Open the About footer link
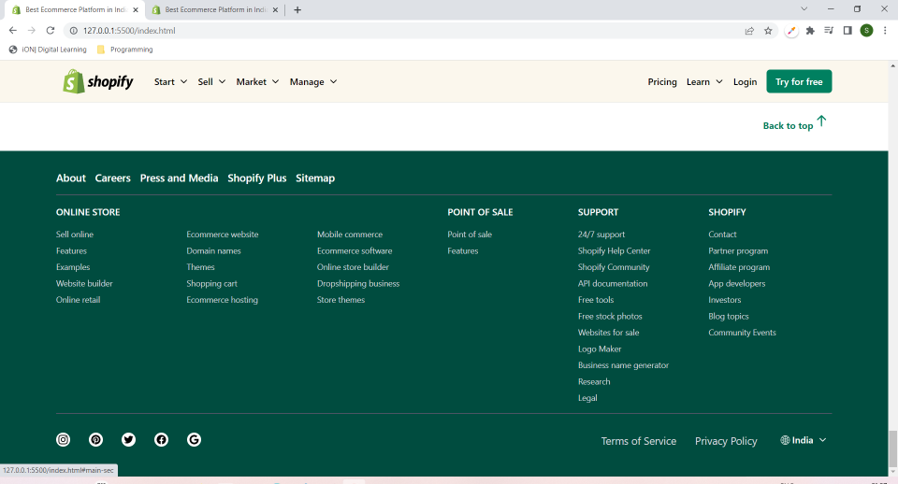The image size is (898, 484). click(71, 178)
